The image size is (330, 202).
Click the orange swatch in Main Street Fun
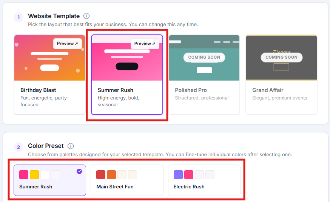click(x=111, y=175)
